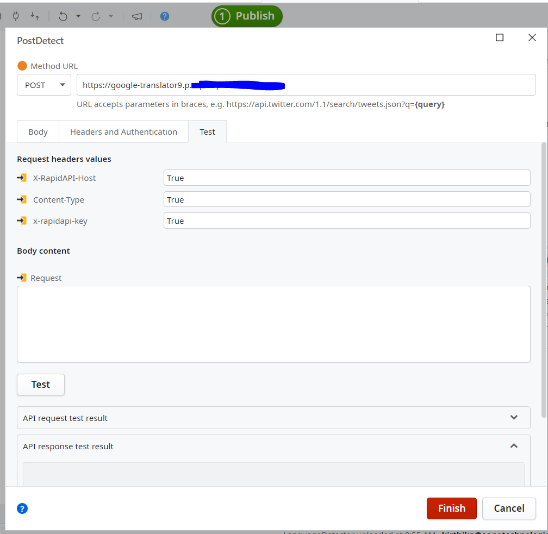Click the plug connector icon in the toolbar
The height and width of the screenshot is (534, 548).
pyautogui.click(x=16, y=16)
